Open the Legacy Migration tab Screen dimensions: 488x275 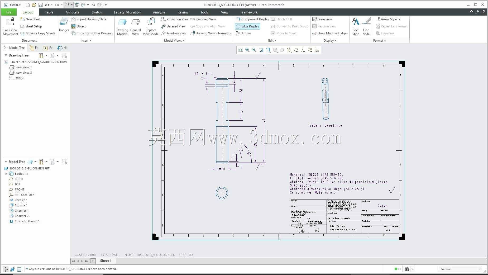click(x=127, y=12)
